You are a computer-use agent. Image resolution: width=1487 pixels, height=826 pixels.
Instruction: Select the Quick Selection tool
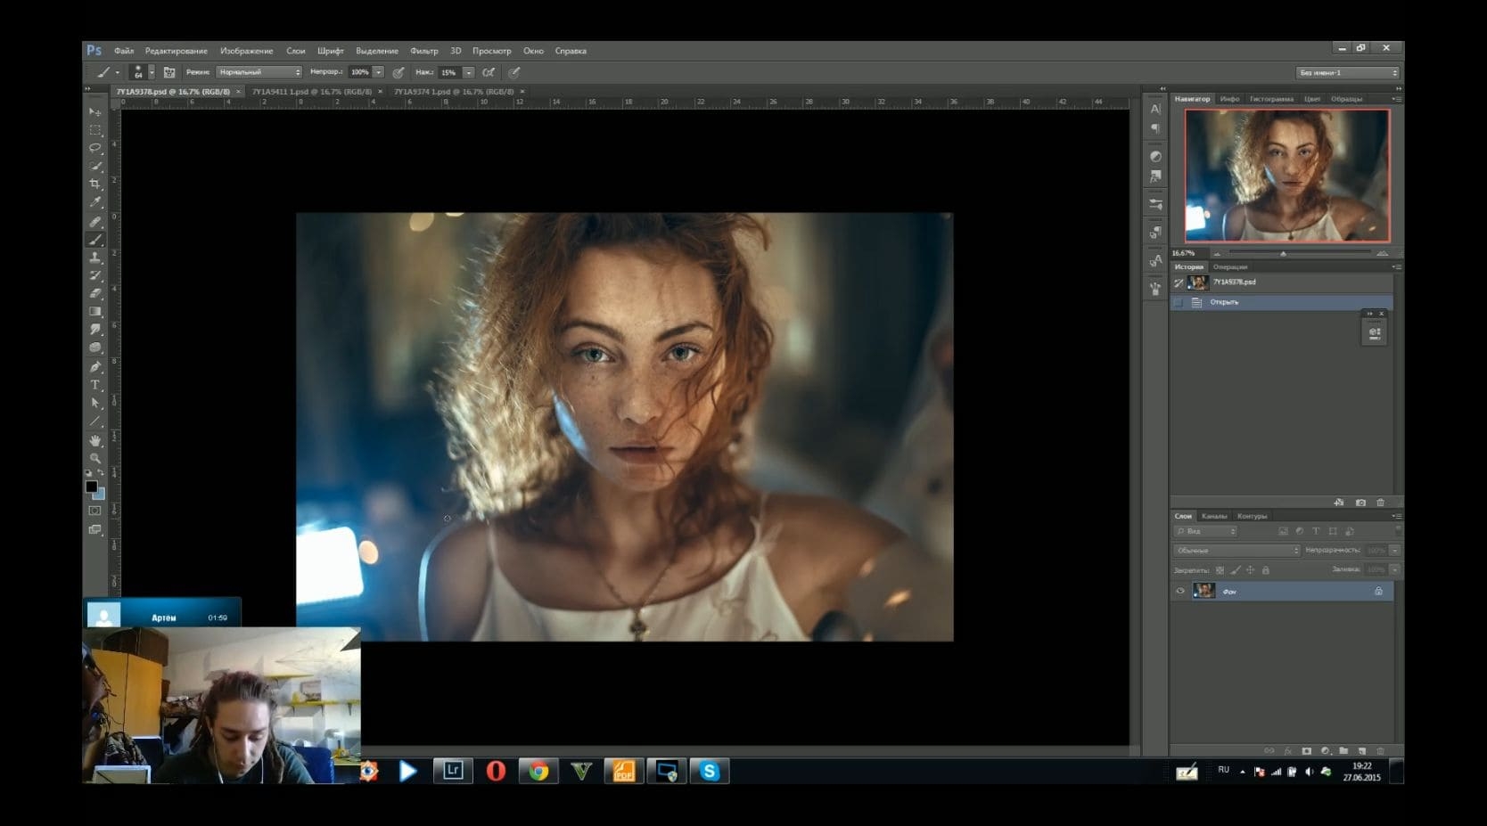(94, 166)
